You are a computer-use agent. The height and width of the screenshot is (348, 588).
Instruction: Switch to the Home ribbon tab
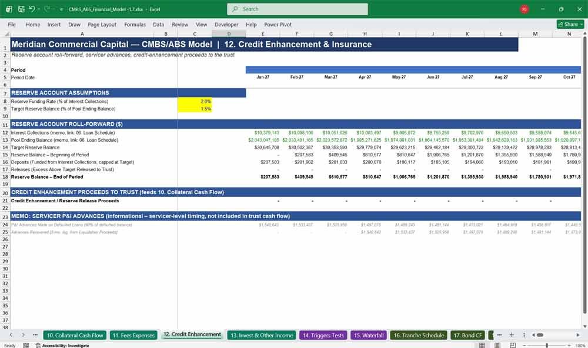pyautogui.click(x=33, y=24)
